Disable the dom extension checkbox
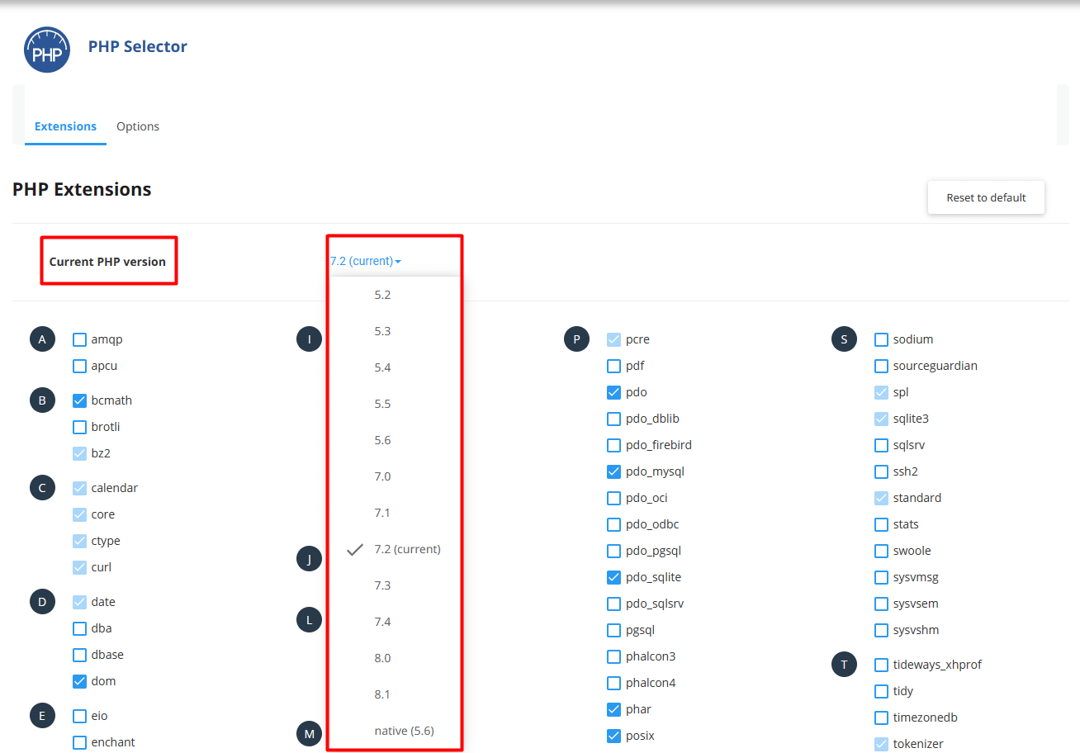Screen dimensions: 1080x753 point(79,680)
